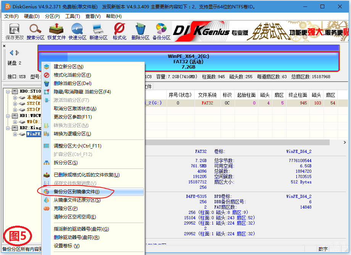The height and width of the screenshot is (255, 351).
Task: Select 备份分区到镜像文件(I) menu entry
Action: pos(93,192)
